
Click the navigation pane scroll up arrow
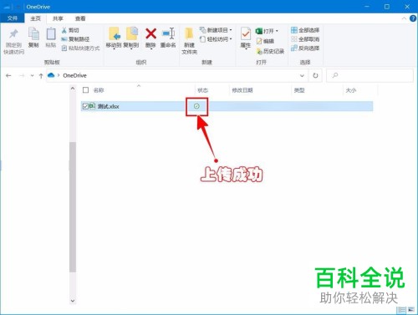(73, 89)
